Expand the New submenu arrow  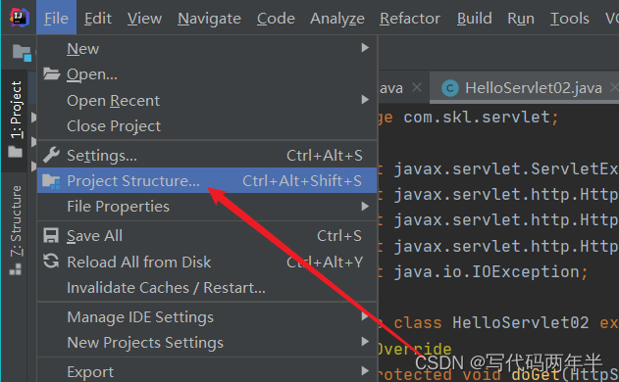(365, 48)
